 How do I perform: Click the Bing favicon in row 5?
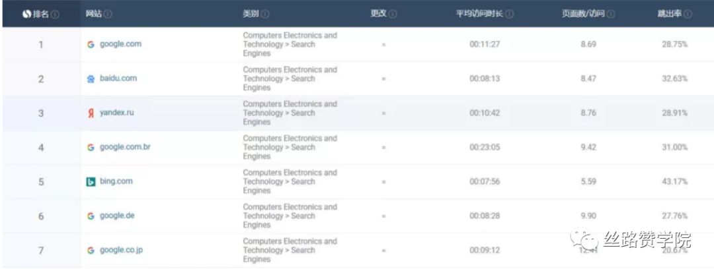point(91,181)
